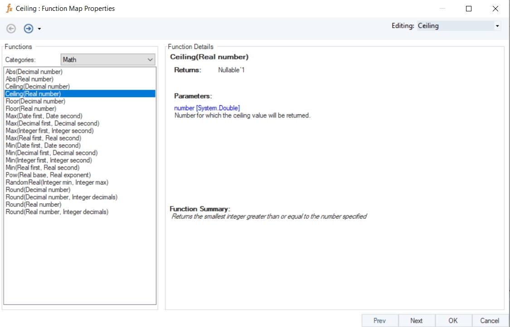Choose RandomReal(Integer min, Integer max)
The height and width of the screenshot is (327, 510).
click(57, 182)
